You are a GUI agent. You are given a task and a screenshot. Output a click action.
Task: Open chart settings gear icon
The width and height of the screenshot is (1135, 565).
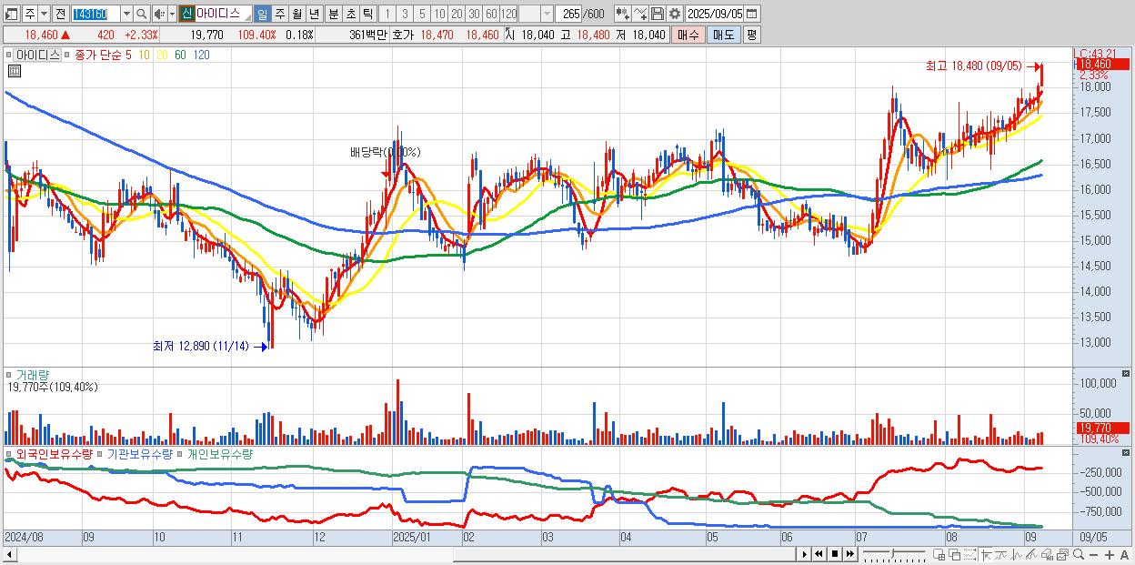pos(675,14)
